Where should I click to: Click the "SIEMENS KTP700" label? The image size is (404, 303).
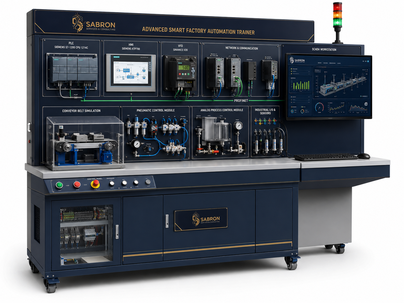[131, 49]
